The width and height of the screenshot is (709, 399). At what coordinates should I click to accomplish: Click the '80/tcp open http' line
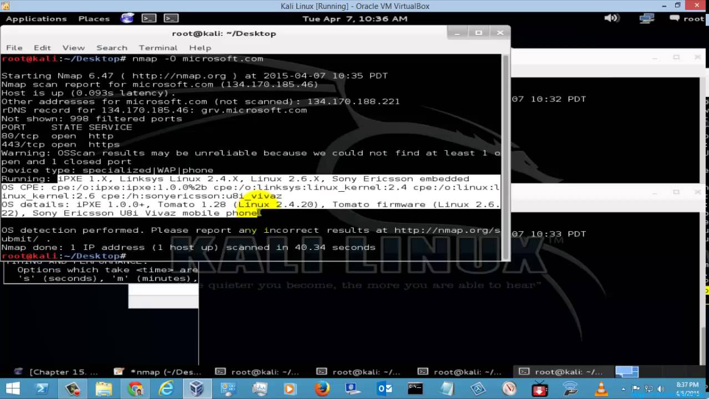point(57,136)
